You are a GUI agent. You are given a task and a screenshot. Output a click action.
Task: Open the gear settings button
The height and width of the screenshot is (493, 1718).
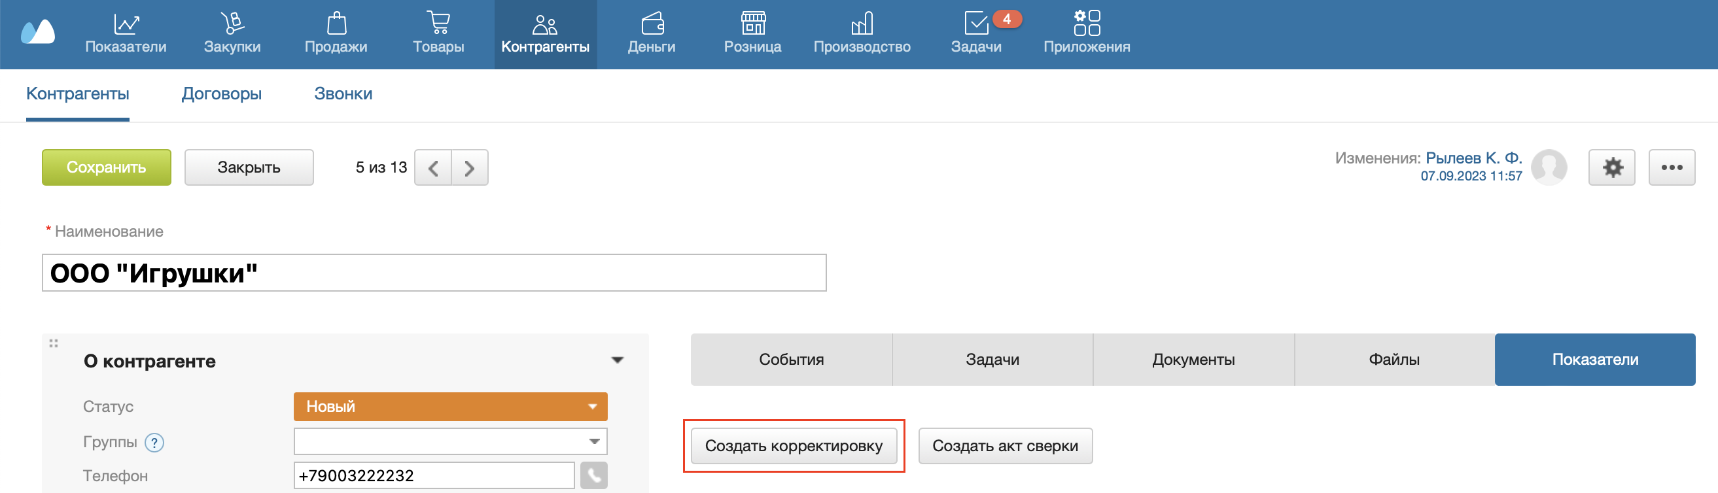pos(1611,167)
